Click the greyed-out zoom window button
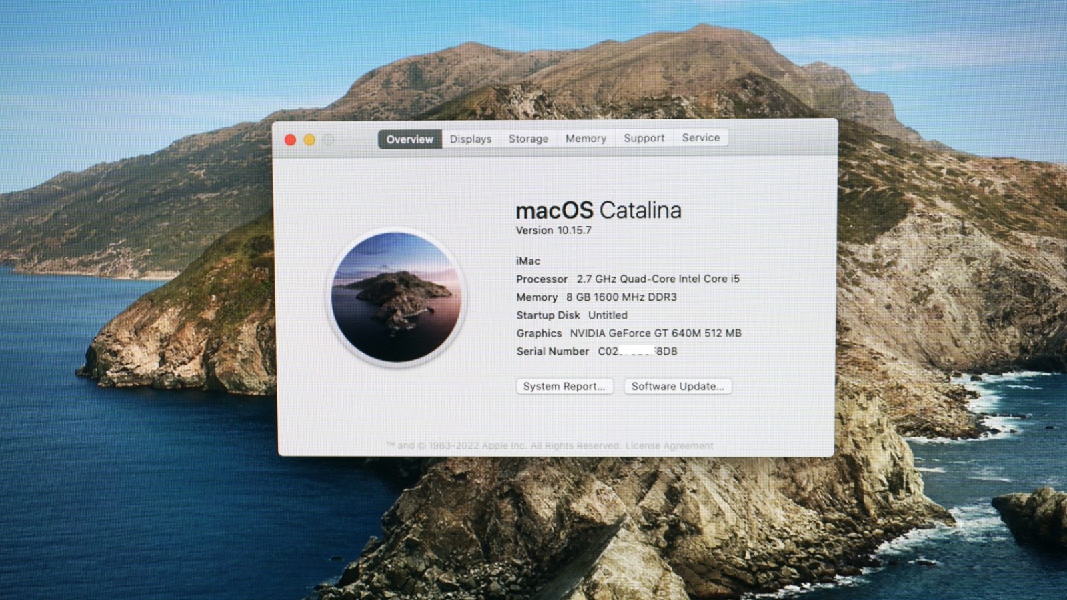 [x=328, y=140]
